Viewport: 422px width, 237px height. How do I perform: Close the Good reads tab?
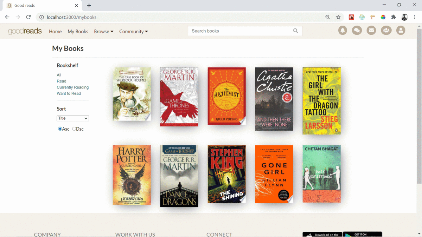tap(77, 6)
